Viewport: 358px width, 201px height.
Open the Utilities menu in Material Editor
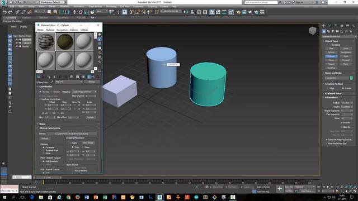click(84, 30)
